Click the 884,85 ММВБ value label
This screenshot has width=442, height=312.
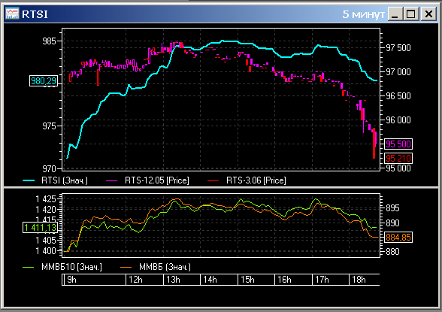point(398,238)
